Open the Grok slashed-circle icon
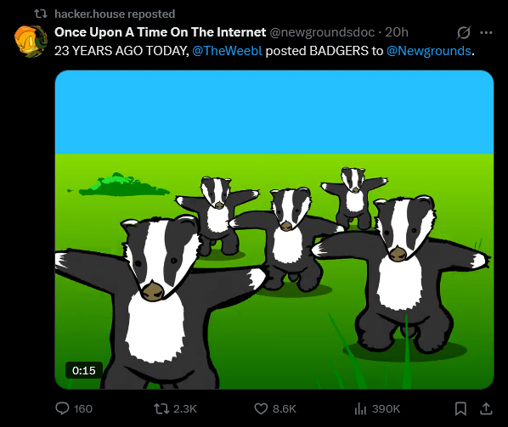The height and width of the screenshot is (427, 508). coord(464,32)
